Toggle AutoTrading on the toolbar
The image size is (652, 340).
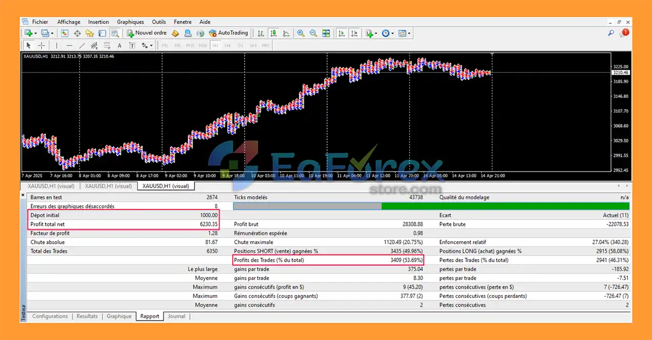click(x=228, y=33)
